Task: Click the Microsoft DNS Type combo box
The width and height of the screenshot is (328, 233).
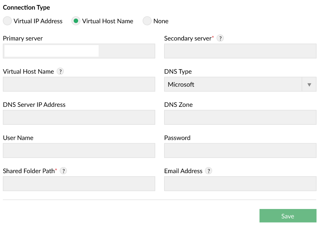Action: (233, 85)
